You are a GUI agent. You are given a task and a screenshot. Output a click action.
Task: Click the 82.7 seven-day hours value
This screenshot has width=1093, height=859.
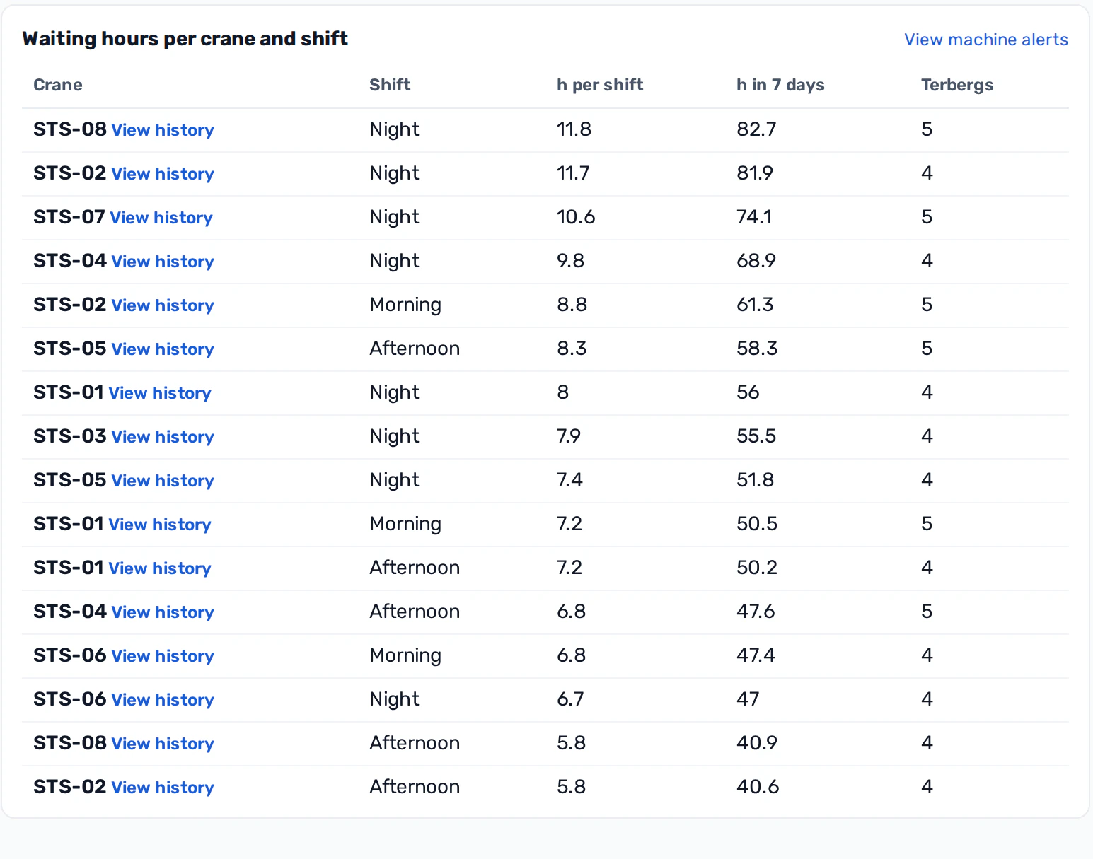tap(756, 129)
